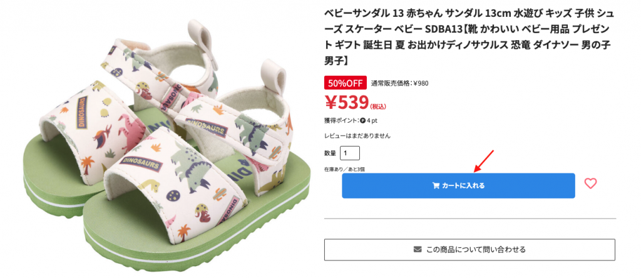Click the heart wishlist icon
Image resolution: width=641 pixels, height=278 pixels.
pyautogui.click(x=590, y=183)
